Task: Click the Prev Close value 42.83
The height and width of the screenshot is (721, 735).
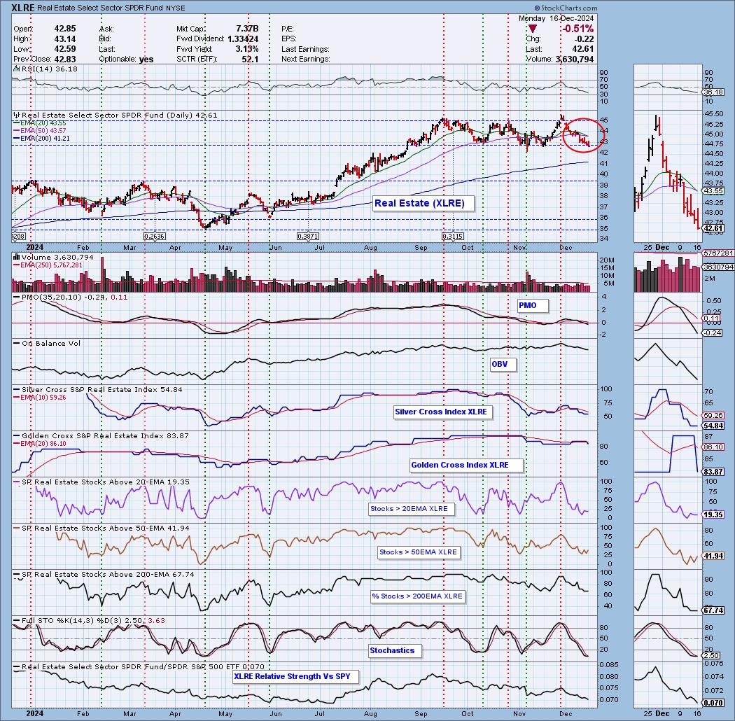Action: pyautogui.click(x=64, y=59)
